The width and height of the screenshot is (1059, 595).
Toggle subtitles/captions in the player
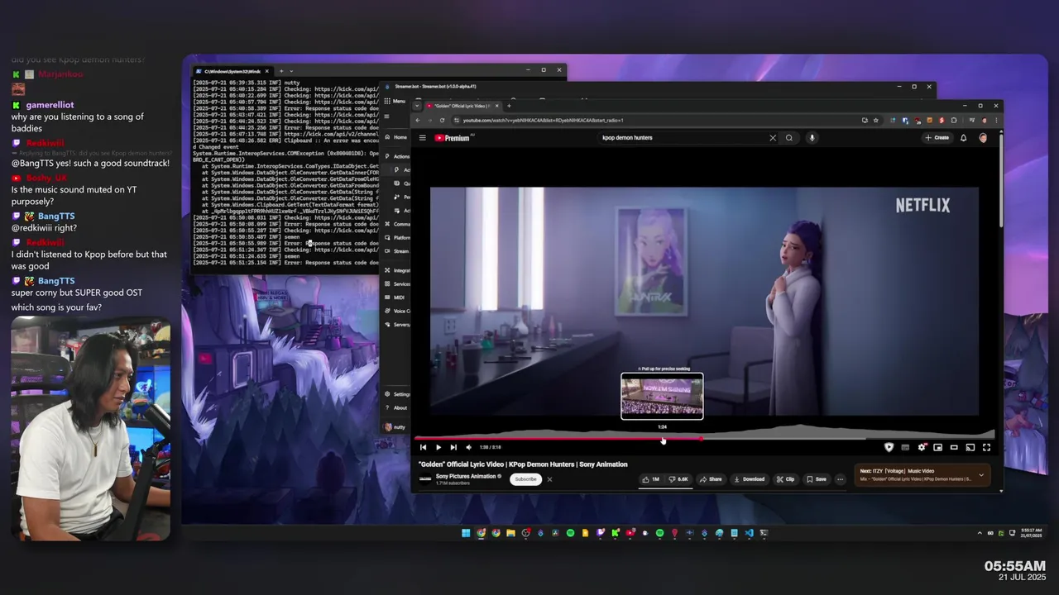(x=905, y=447)
